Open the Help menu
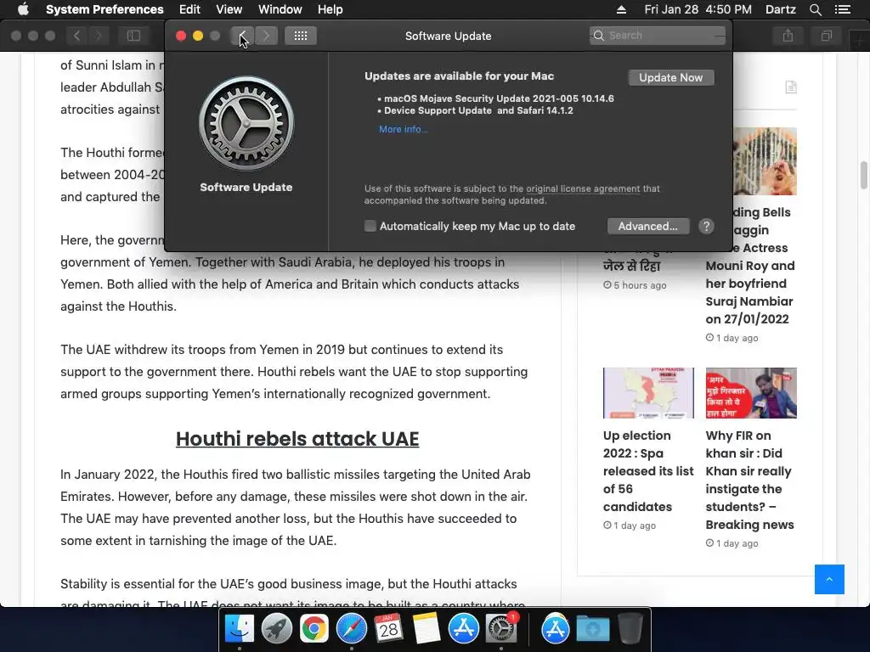Viewport: 870px width, 652px height. (x=330, y=9)
